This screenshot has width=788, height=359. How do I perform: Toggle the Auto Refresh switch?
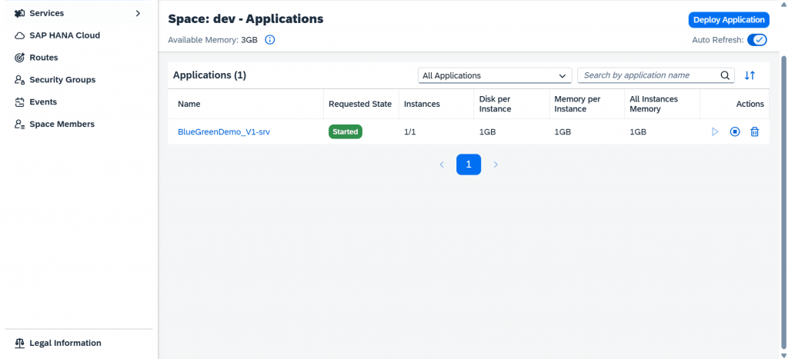coord(757,40)
